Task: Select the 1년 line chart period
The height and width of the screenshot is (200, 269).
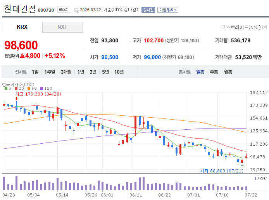Action: [81, 72]
